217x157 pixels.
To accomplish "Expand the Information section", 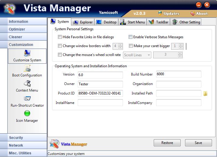I will 23,22.
